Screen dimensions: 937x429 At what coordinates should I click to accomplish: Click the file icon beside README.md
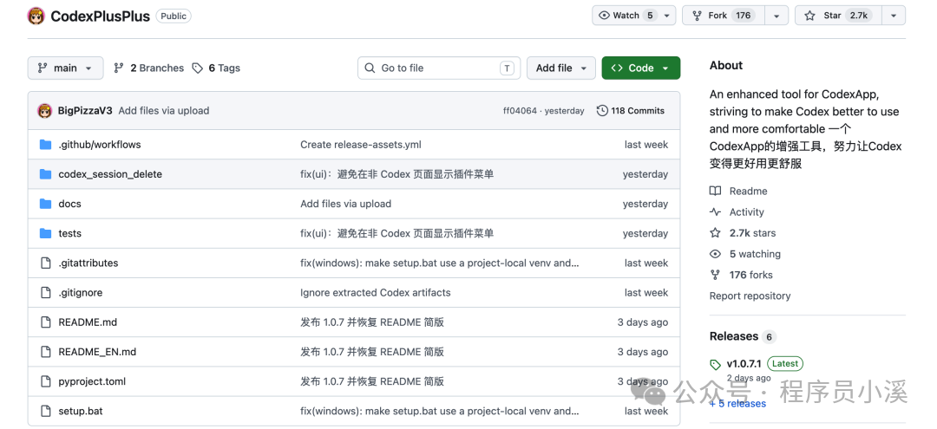(x=45, y=322)
